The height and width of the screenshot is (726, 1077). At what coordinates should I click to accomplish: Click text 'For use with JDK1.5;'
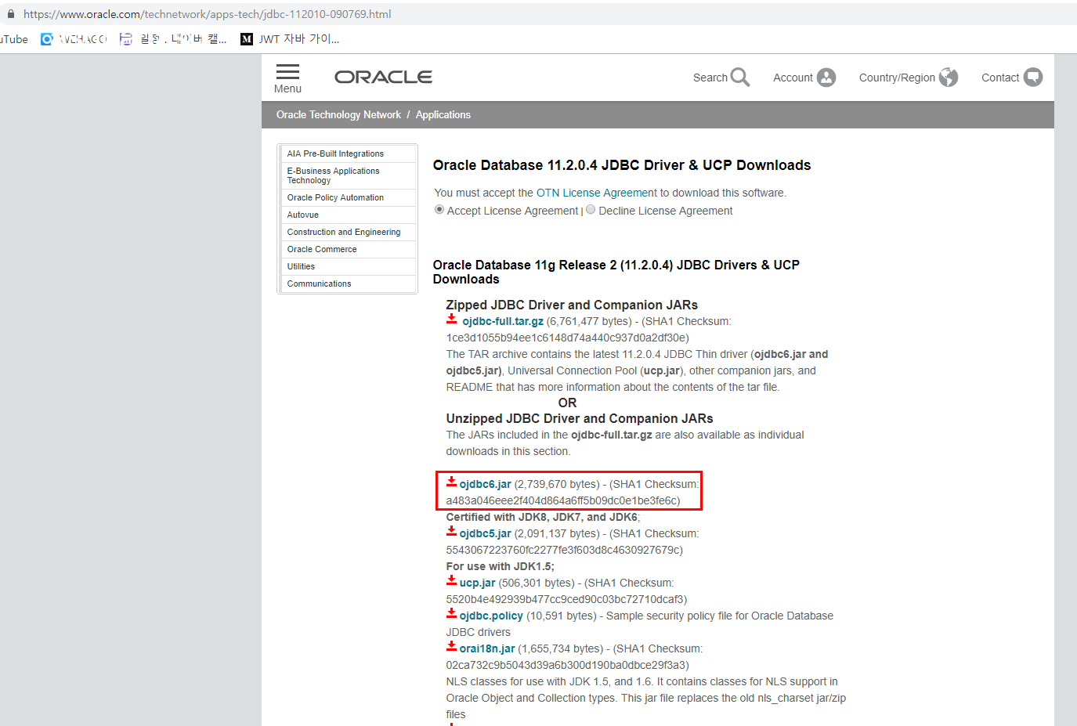(500, 566)
